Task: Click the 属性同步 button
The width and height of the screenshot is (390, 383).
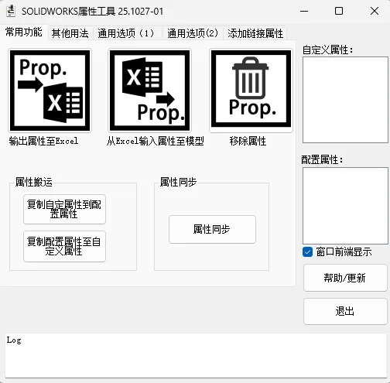Action: point(212,229)
